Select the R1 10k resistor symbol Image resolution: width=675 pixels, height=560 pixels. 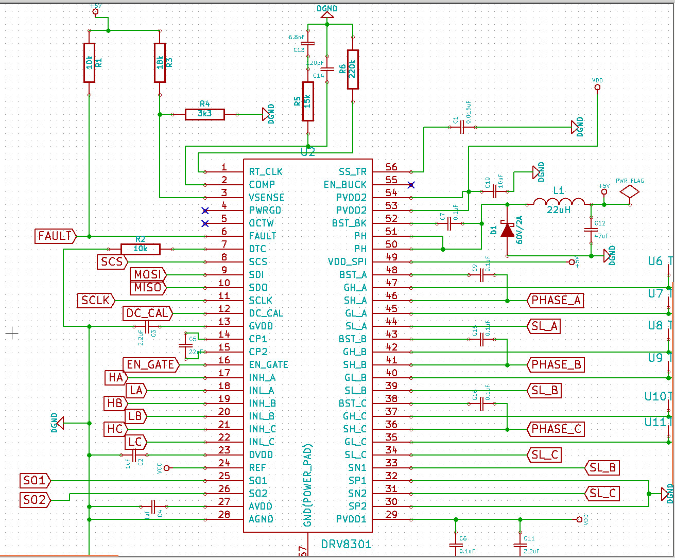point(90,63)
